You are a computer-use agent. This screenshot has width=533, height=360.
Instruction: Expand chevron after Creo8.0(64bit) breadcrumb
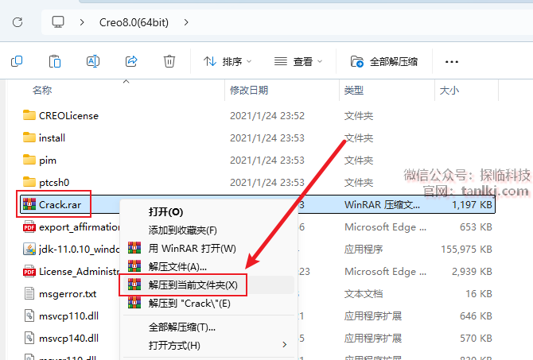(186, 22)
